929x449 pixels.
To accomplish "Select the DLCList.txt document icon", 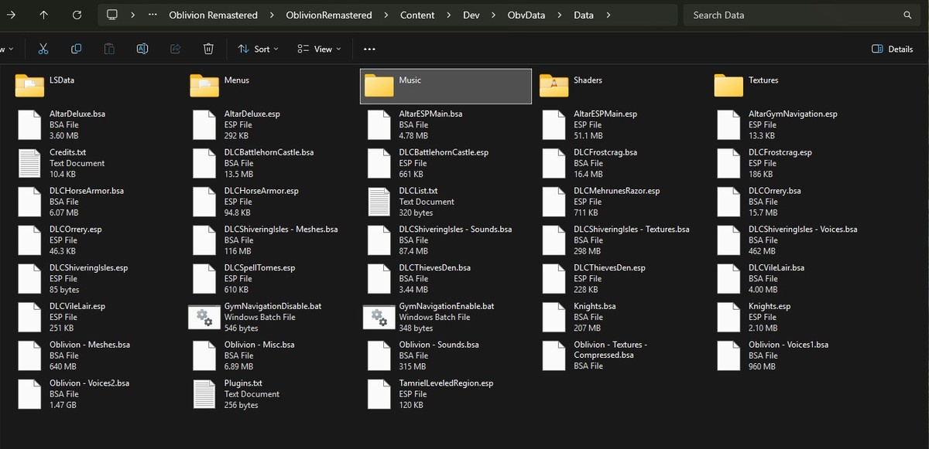I will coord(379,202).
